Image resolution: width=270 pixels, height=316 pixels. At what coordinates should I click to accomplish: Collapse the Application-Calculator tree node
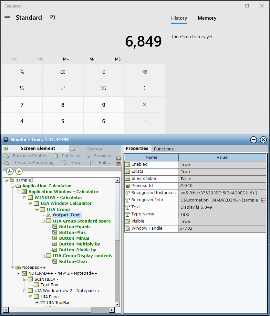tap(13, 186)
